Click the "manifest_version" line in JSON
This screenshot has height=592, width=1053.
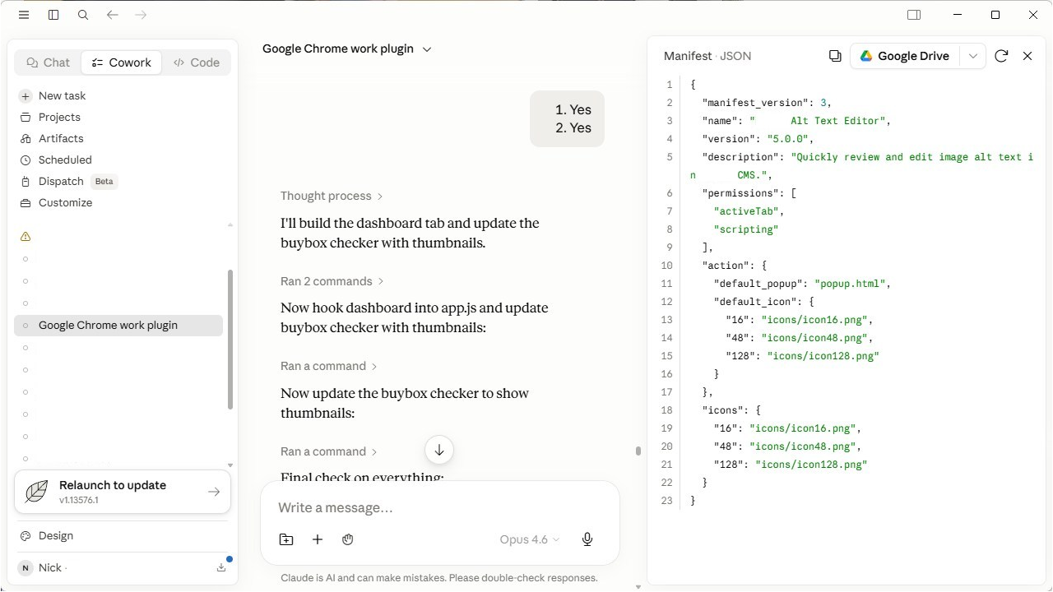(x=767, y=103)
